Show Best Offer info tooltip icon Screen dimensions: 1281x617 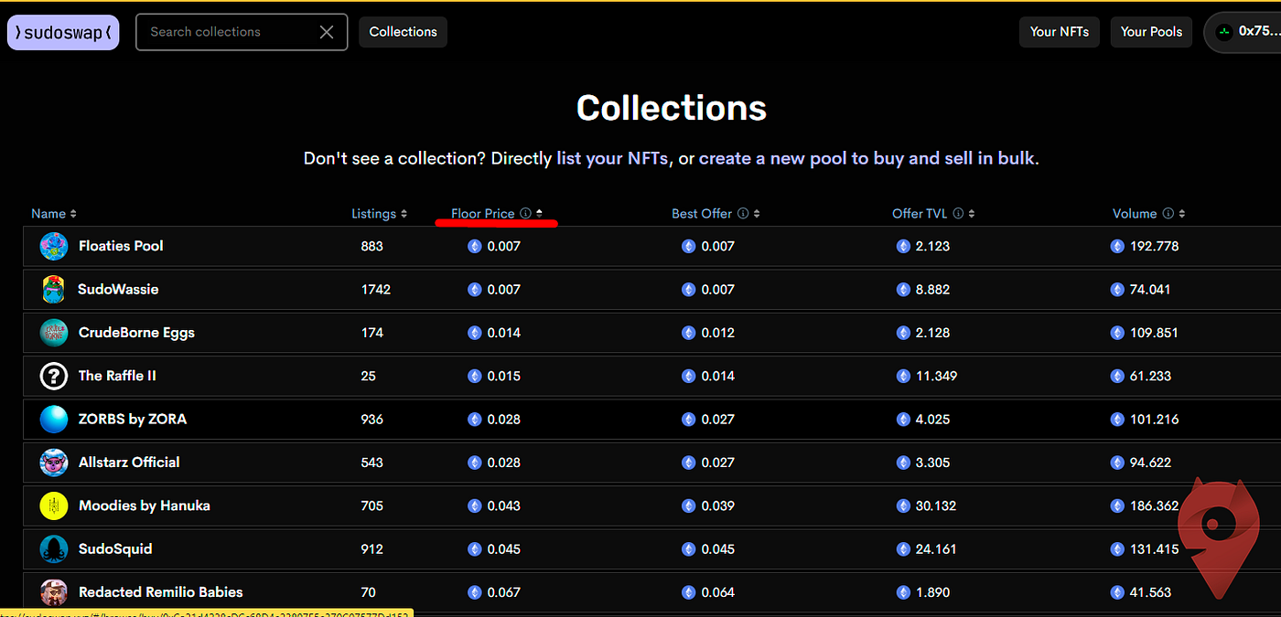[743, 214]
